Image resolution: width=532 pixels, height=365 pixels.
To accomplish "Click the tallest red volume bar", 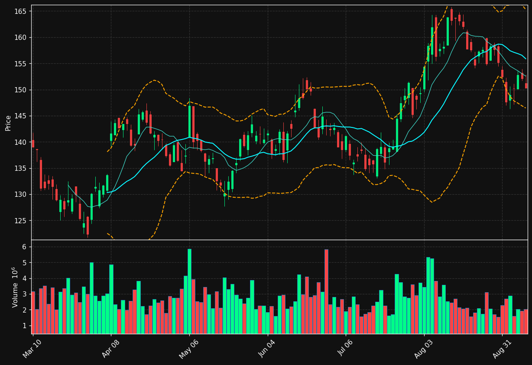I will click(326, 291).
